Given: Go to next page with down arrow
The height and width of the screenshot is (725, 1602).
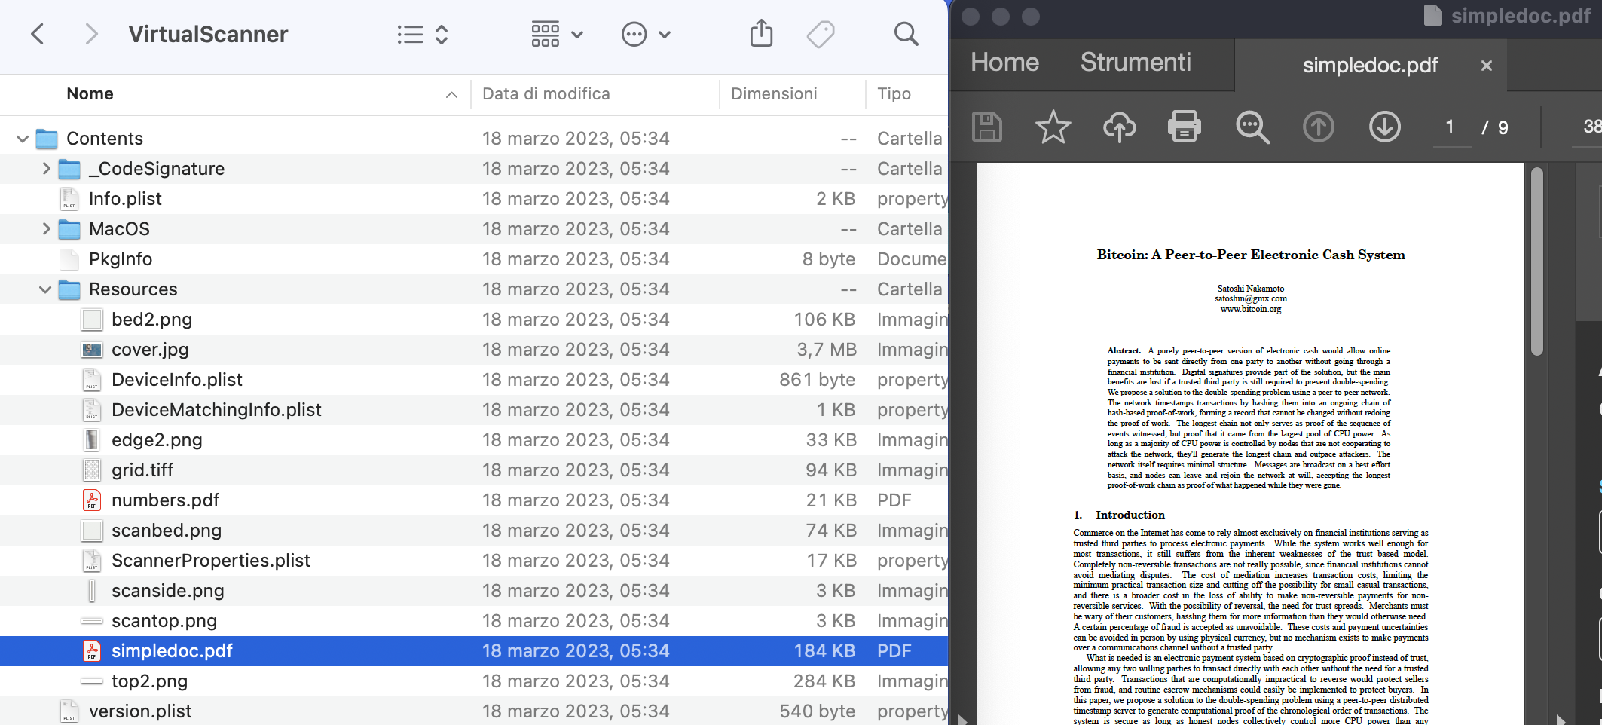Looking at the screenshot, I should pyautogui.click(x=1384, y=127).
